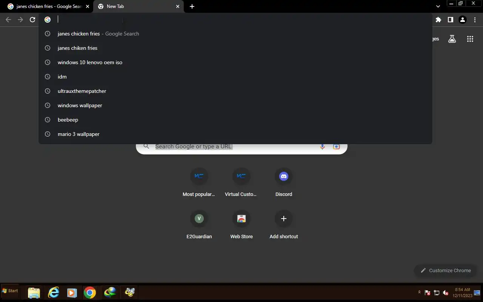Open the Virtual Custo... shortcut tile
The image size is (483, 302).
[x=241, y=182]
